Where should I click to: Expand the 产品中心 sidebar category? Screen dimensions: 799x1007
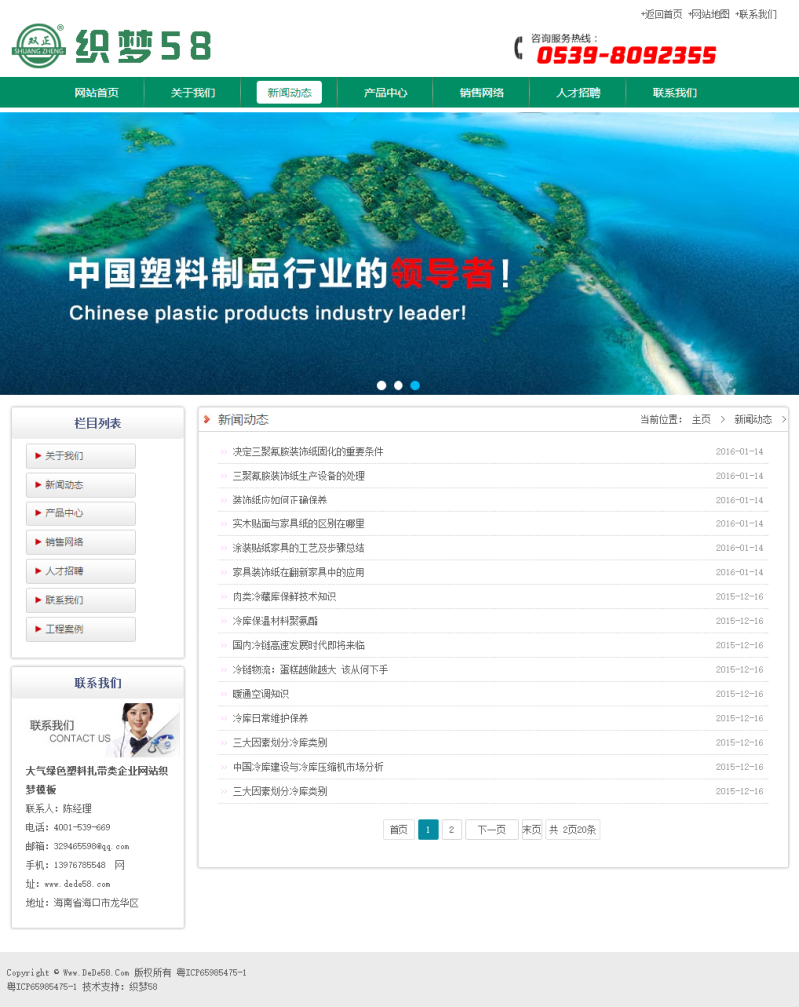tap(81, 513)
